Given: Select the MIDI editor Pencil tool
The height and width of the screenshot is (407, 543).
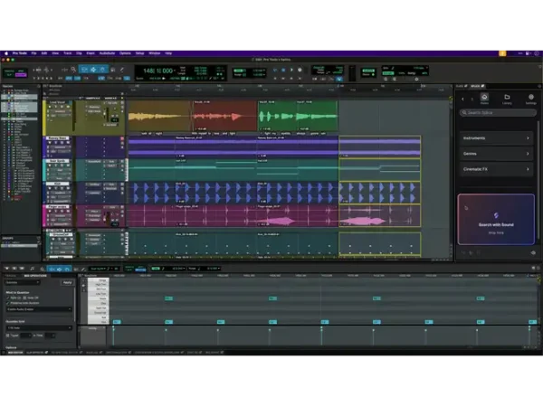Looking at the screenshot, I should point(83,269).
